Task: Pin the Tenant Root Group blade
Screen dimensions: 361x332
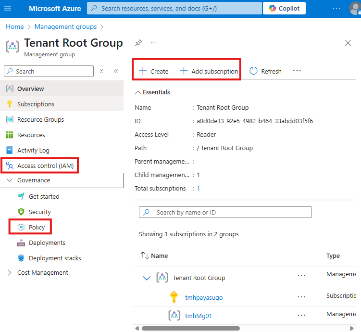Action: point(138,43)
